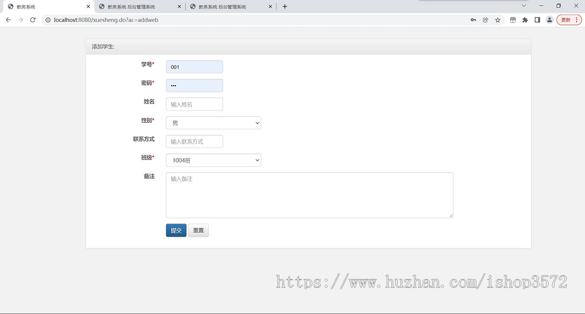Open the tab search chevron
This screenshot has height=314, width=585.
point(524,6)
